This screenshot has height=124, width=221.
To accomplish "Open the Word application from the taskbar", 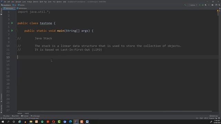I will [87, 122].
